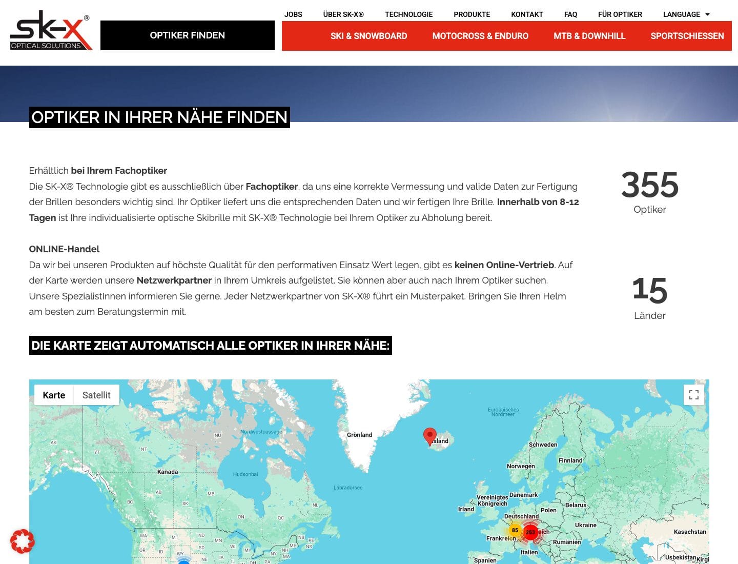Click Ukraine label on the map
738x564 pixels.
click(x=586, y=525)
